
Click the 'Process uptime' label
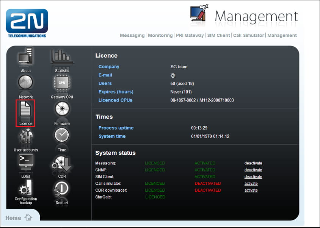pyautogui.click(x=116, y=128)
